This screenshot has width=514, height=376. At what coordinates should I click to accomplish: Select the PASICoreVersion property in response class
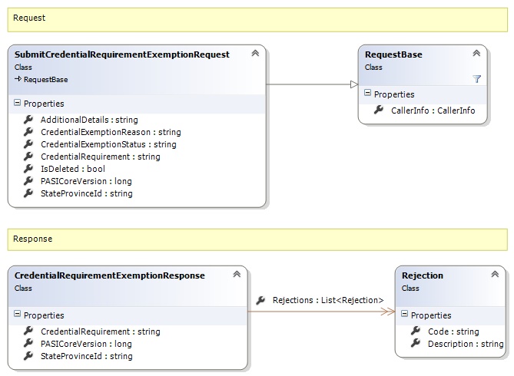(85, 344)
